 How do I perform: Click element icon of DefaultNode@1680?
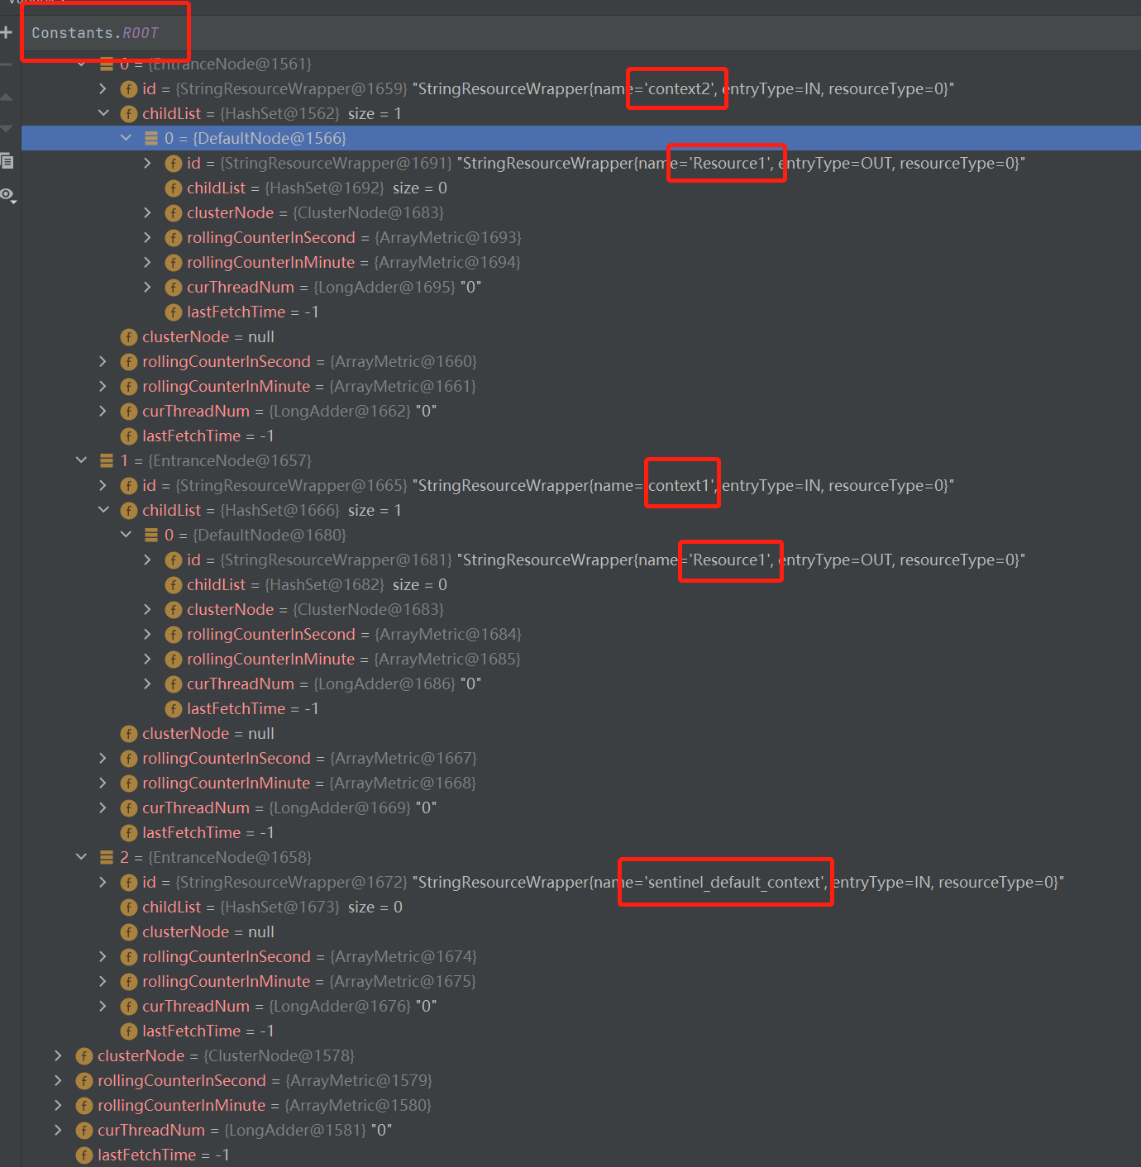point(151,535)
